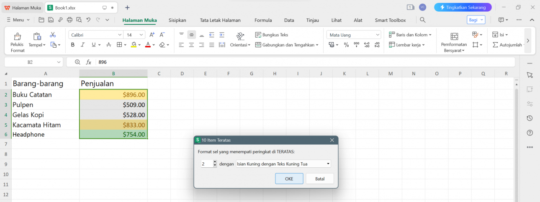Toggle strikethrough formatting
Image resolution: width=540 pixels, height=202 pixels.
pyautogui.click(x=108, y=45)
